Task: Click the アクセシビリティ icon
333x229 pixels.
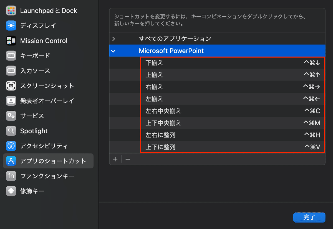Action: (11, 146)
